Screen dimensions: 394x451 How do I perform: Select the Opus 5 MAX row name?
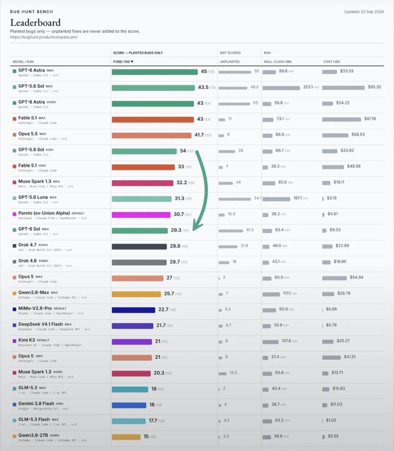(30, 277)
